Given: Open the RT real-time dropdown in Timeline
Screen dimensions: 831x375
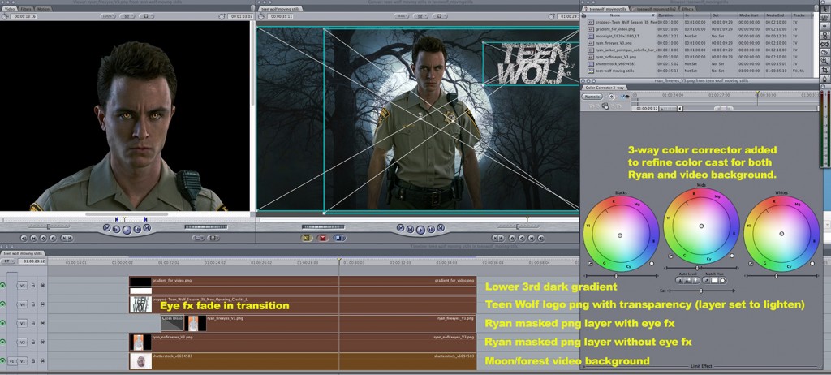Looking at the screenshot, I should 8,261.
